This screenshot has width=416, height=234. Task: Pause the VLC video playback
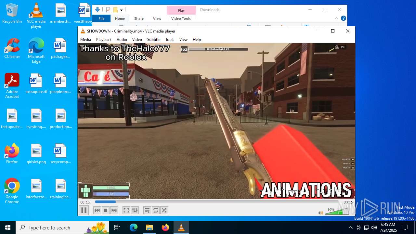pos(84,210)
